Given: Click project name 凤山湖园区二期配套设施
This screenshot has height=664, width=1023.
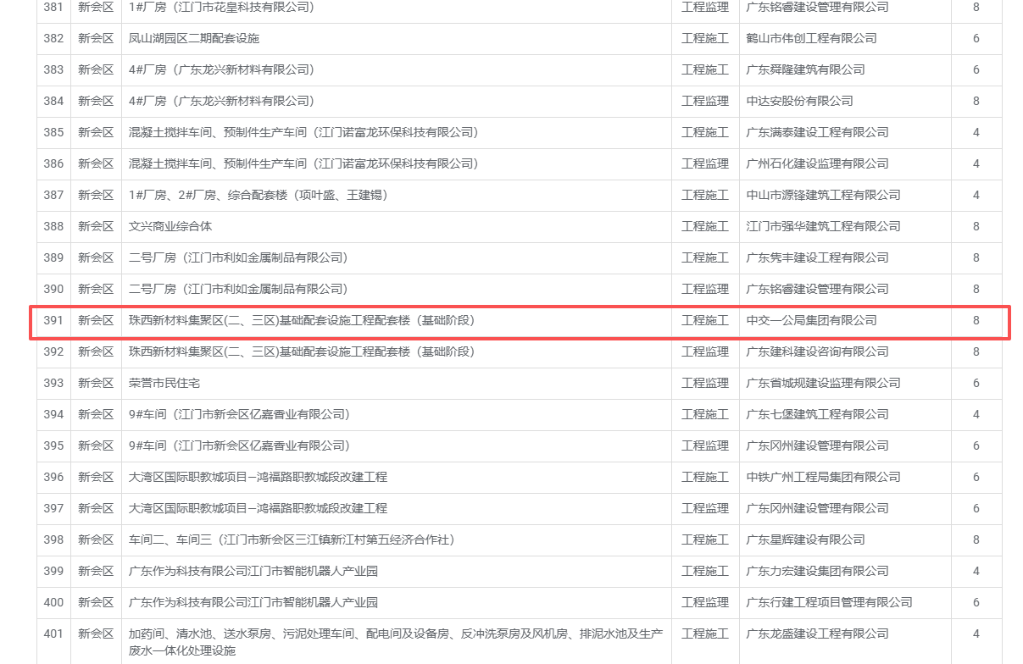Looking at the screenshot, I should pos(194,38).
